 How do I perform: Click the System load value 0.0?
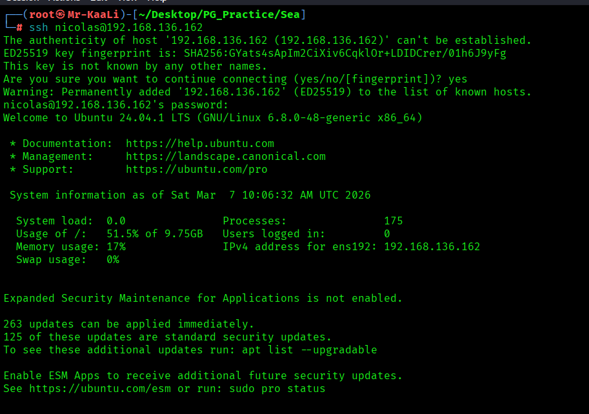pyautogui.click(x=116, y=221)
